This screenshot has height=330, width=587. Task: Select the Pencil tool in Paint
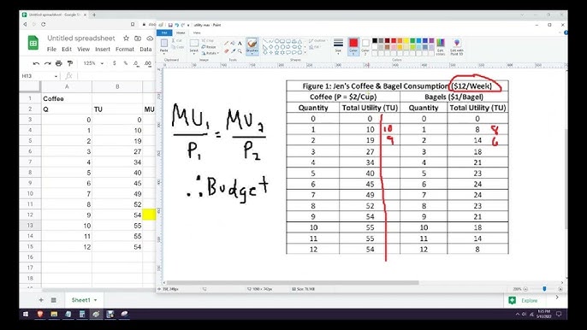(x=226, y=44)
